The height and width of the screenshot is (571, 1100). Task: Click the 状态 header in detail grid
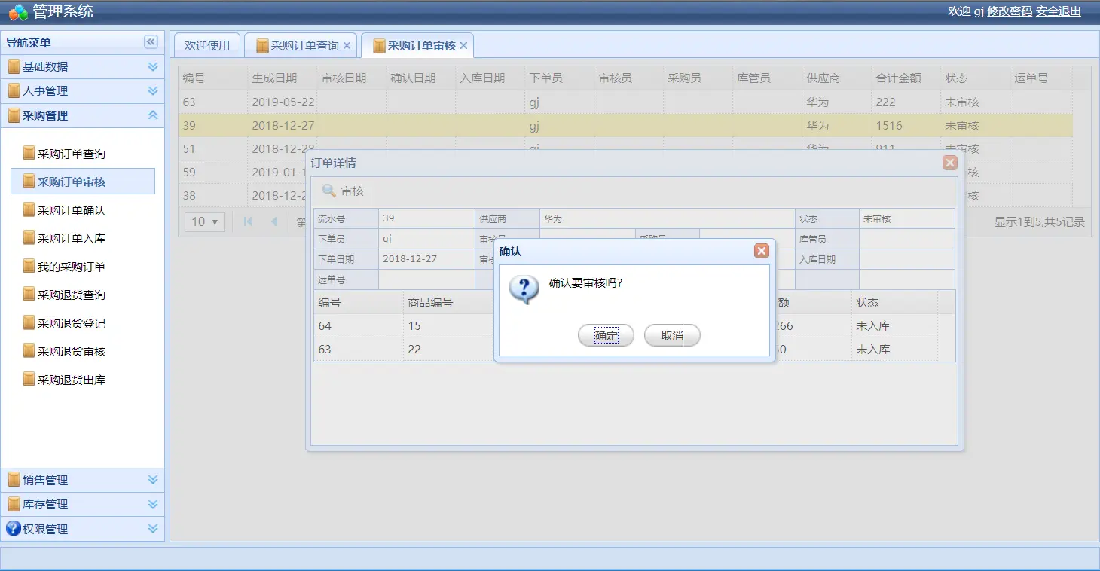(x=894, y=302)
